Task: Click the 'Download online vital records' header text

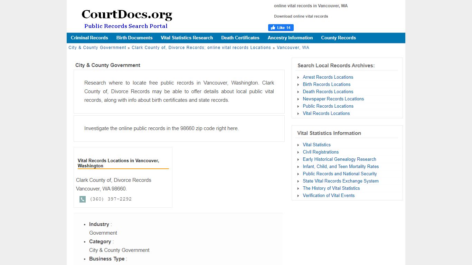Action: pos(301,16)
